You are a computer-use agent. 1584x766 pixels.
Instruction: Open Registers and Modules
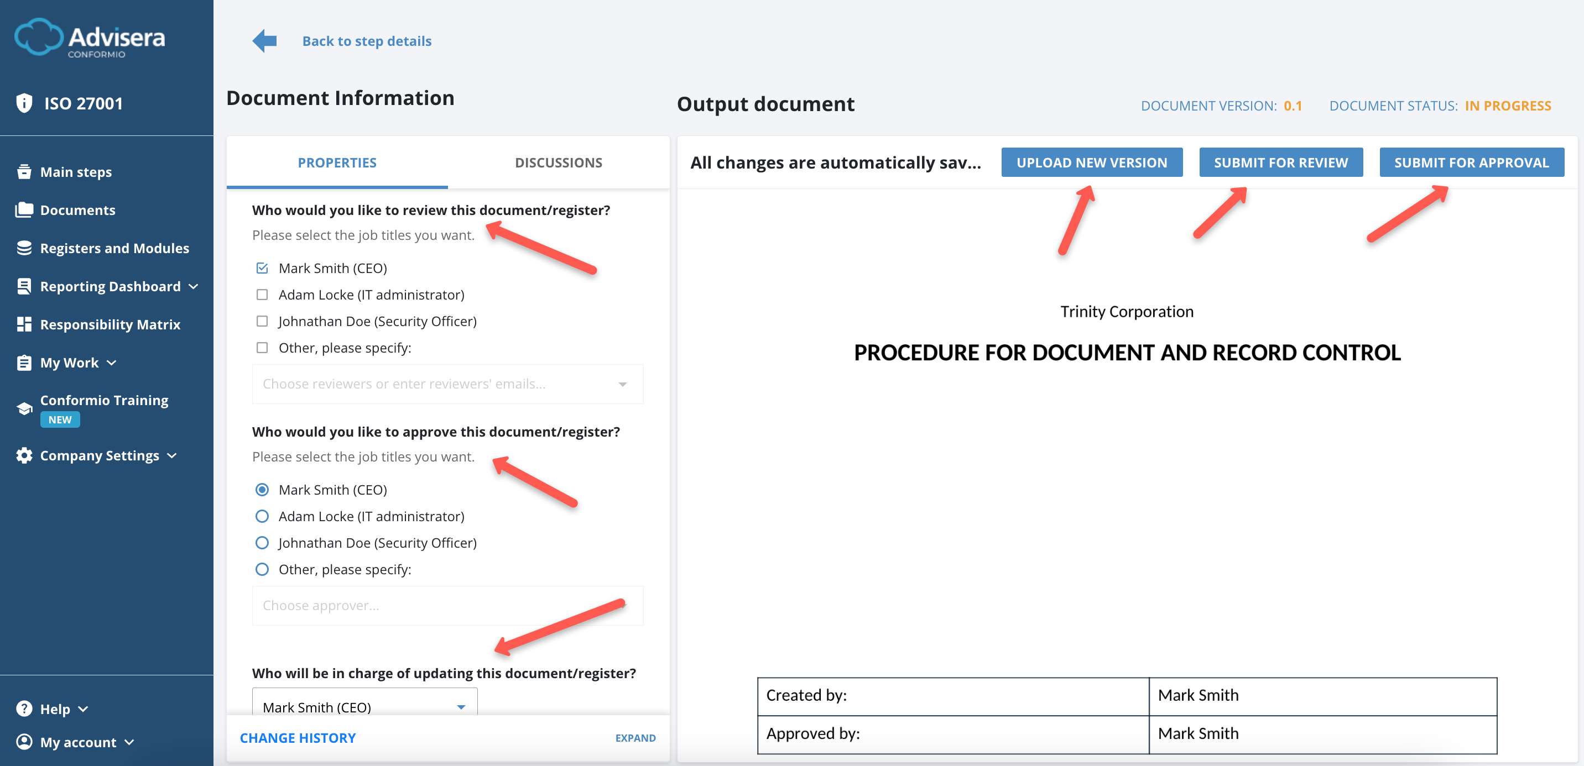(x=114, y=248)
